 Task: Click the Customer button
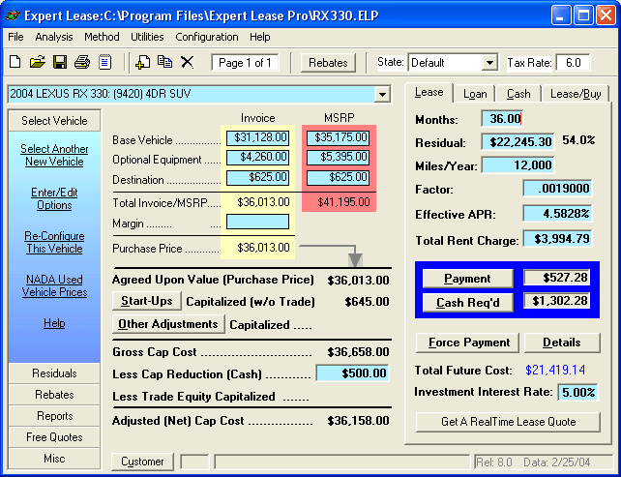142,462
